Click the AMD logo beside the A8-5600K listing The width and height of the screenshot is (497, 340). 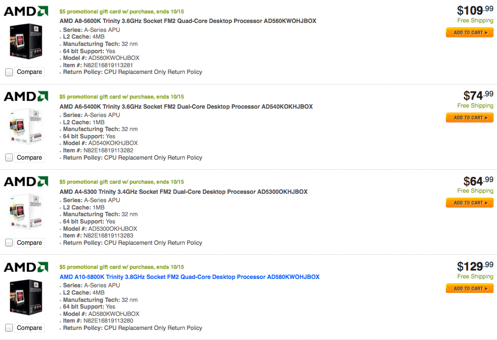point(26,11)
